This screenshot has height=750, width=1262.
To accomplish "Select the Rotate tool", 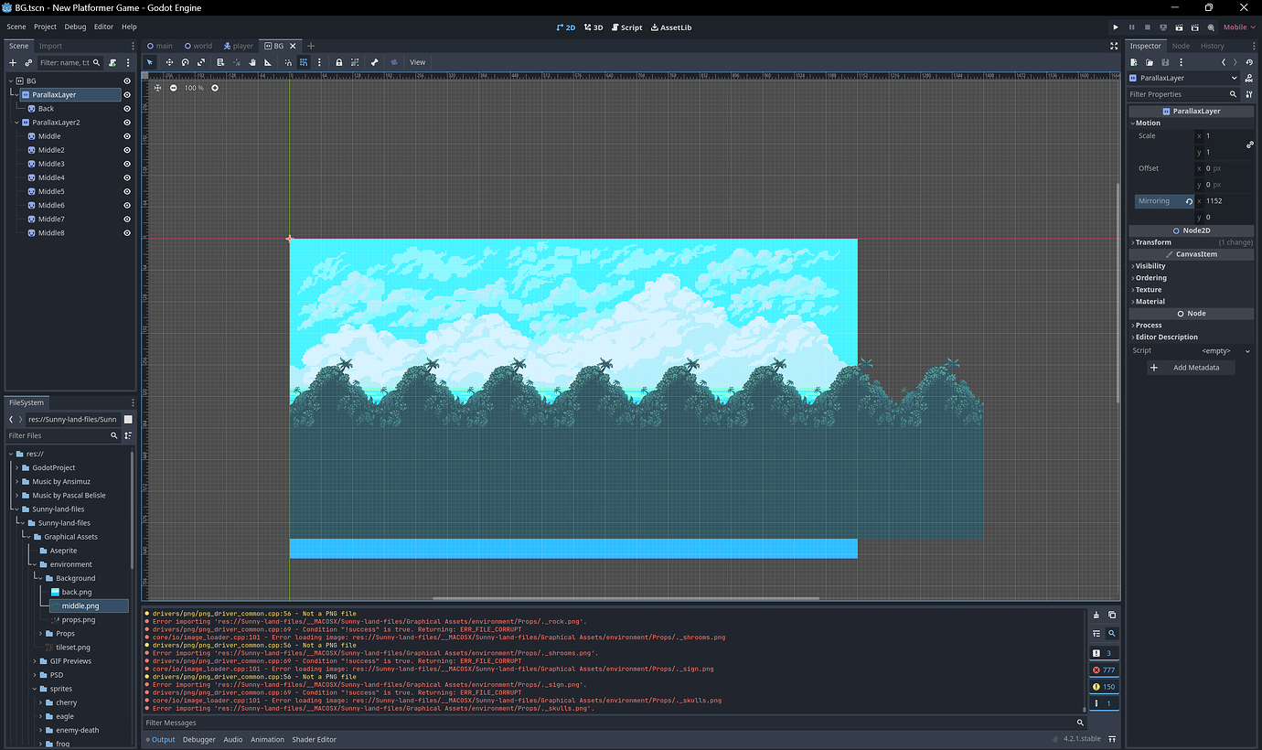I will point(185,62).
